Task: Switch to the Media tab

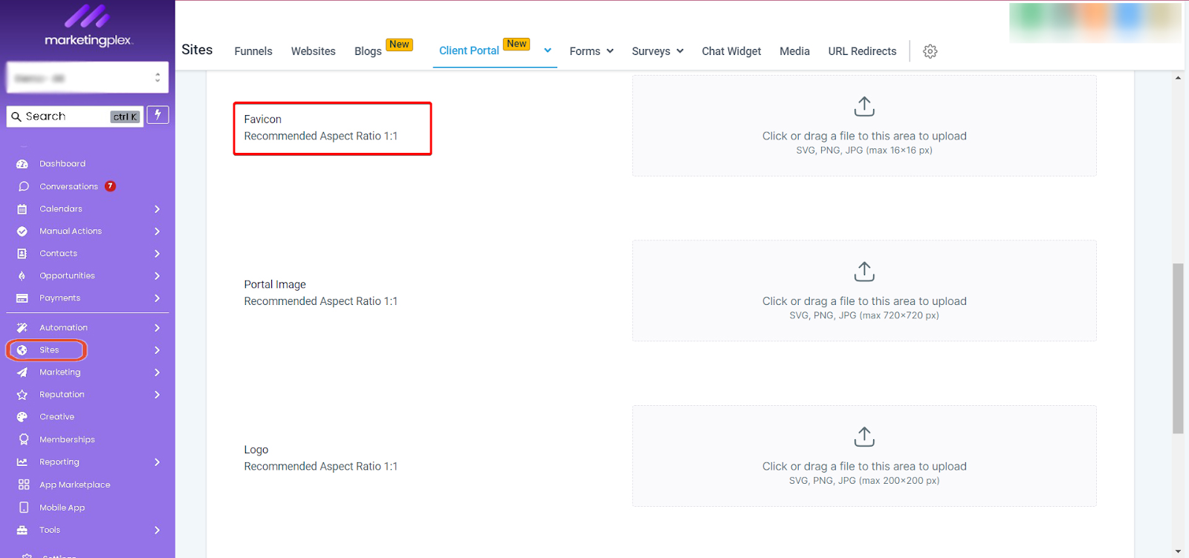Action: point(794,51)
